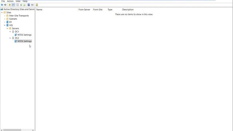Image resolution: width=233 pixels, height=131 pixels.
Task: Click the tree pane horizontal scrollbar thumb
Action: [x=12, y=130]
